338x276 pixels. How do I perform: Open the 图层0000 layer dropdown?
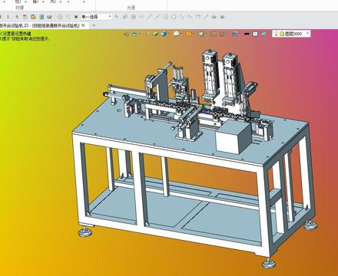(291, 34)
